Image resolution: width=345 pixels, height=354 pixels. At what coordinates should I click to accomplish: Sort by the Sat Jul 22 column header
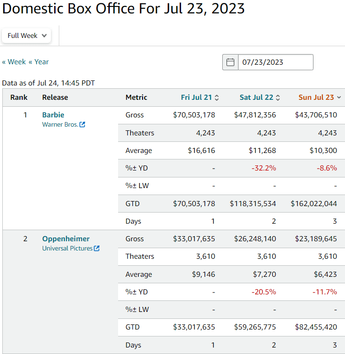tap(256, 98)
